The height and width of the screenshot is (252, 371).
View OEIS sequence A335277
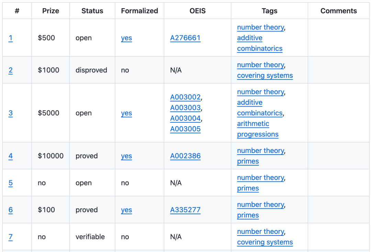click(x=185, y=210)
